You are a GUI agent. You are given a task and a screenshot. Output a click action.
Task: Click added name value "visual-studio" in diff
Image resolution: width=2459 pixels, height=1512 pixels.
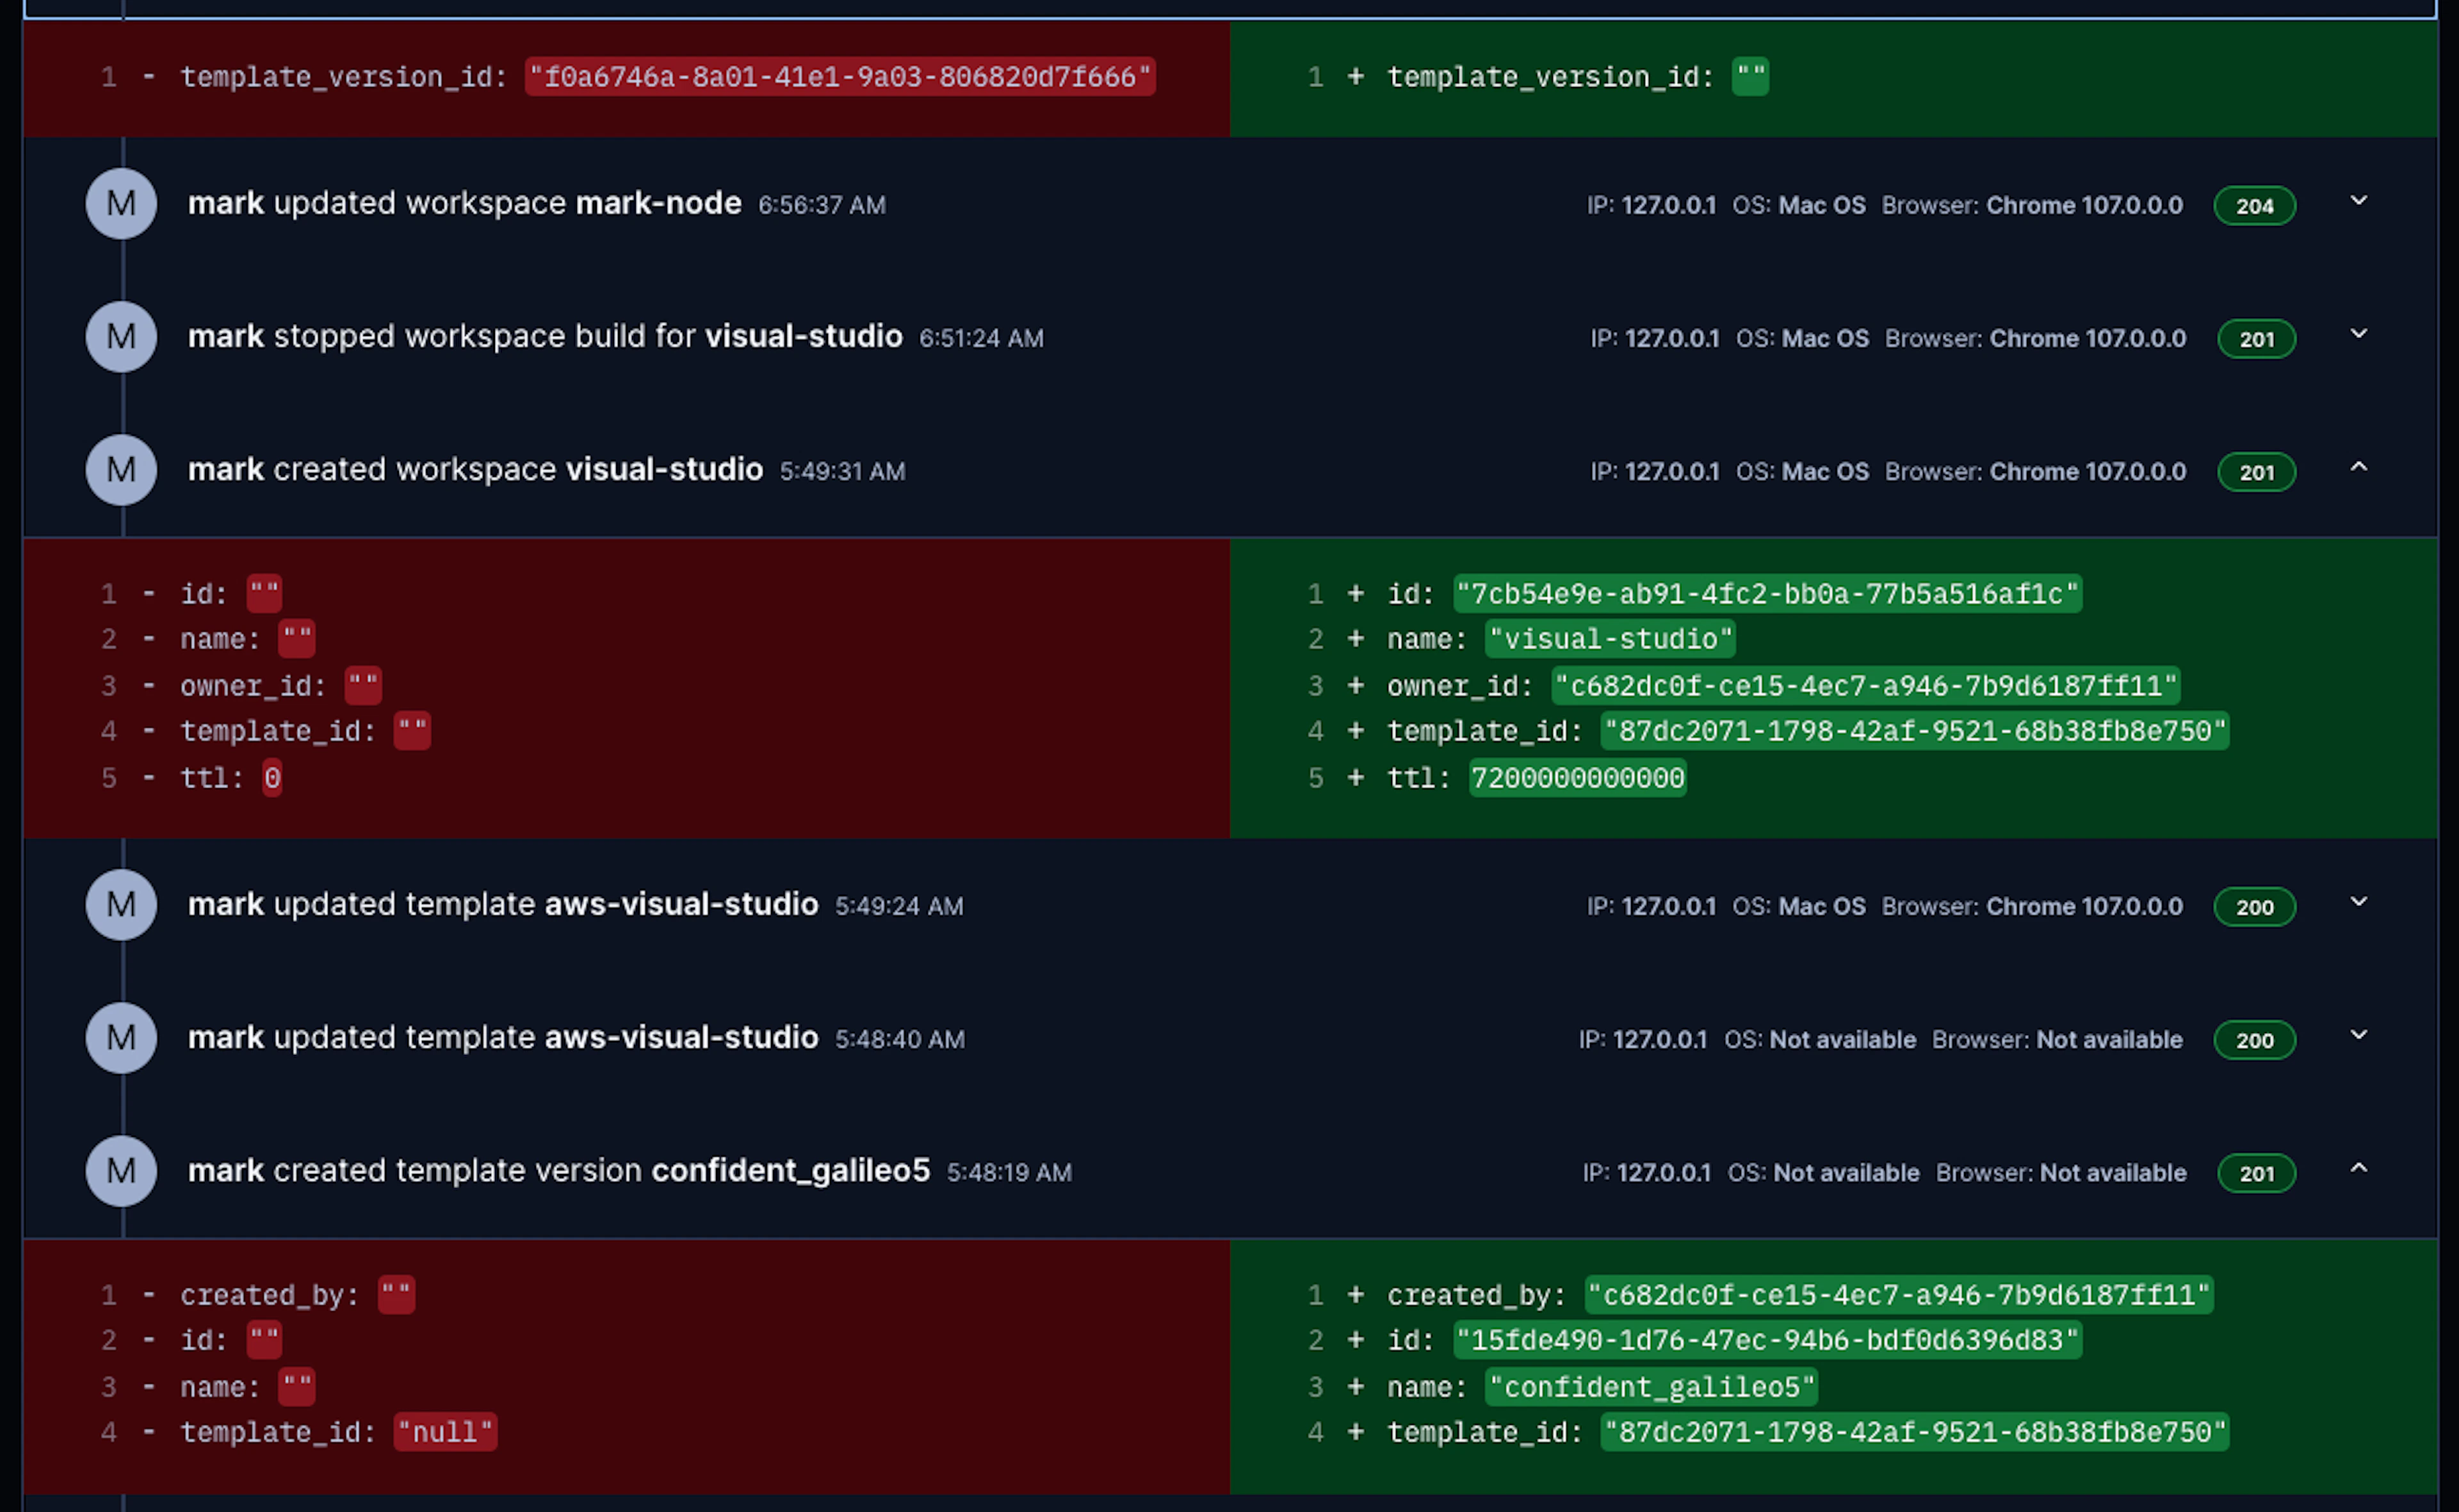pos(1611,639)
